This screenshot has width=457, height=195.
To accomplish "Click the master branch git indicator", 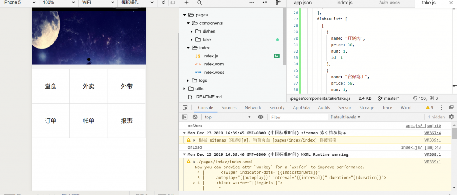I will pyautogui.click(x=389, y=98).
